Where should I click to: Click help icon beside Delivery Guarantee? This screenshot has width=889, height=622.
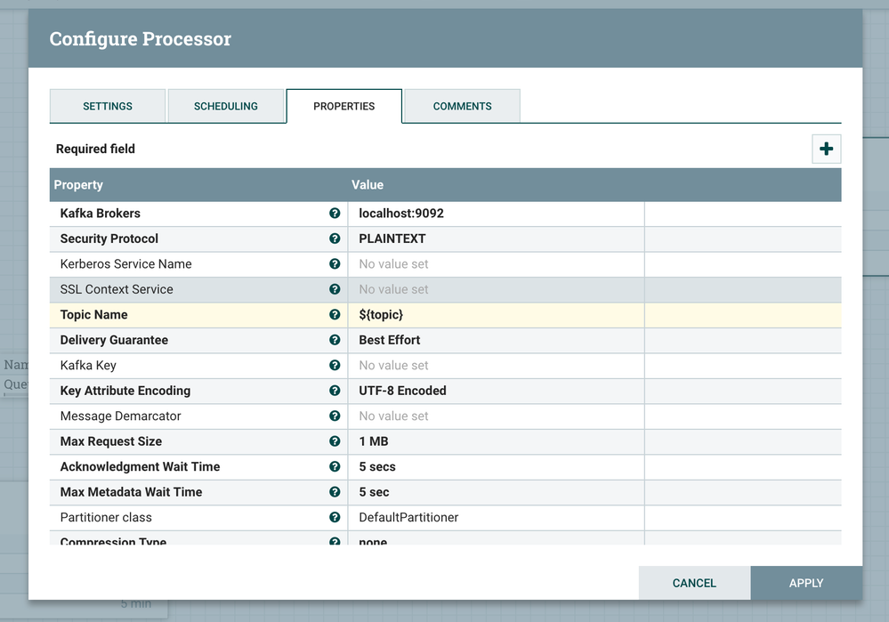(335, 340)
